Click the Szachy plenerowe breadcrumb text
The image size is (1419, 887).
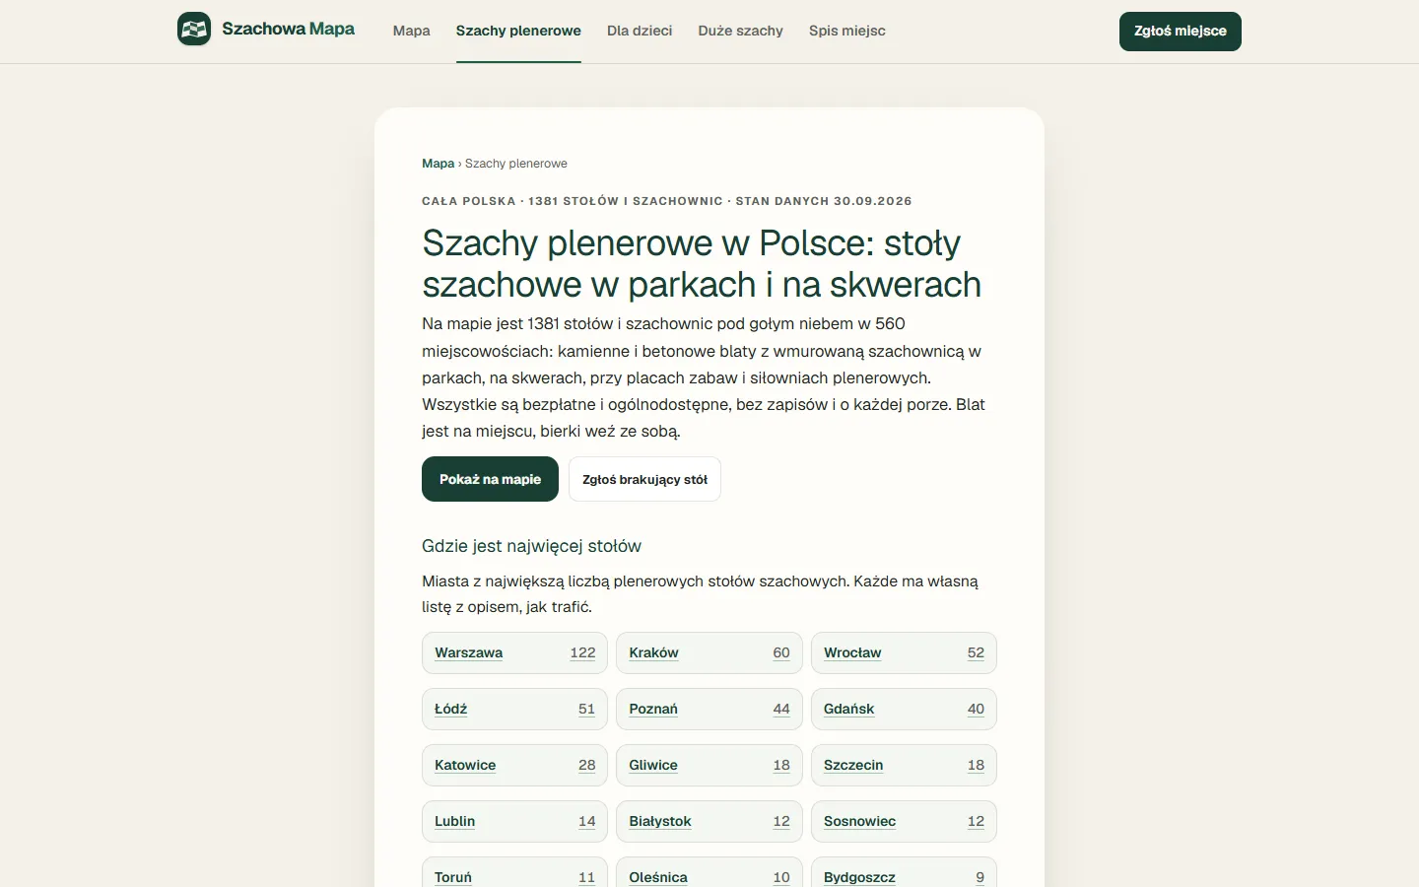(516, 164)
